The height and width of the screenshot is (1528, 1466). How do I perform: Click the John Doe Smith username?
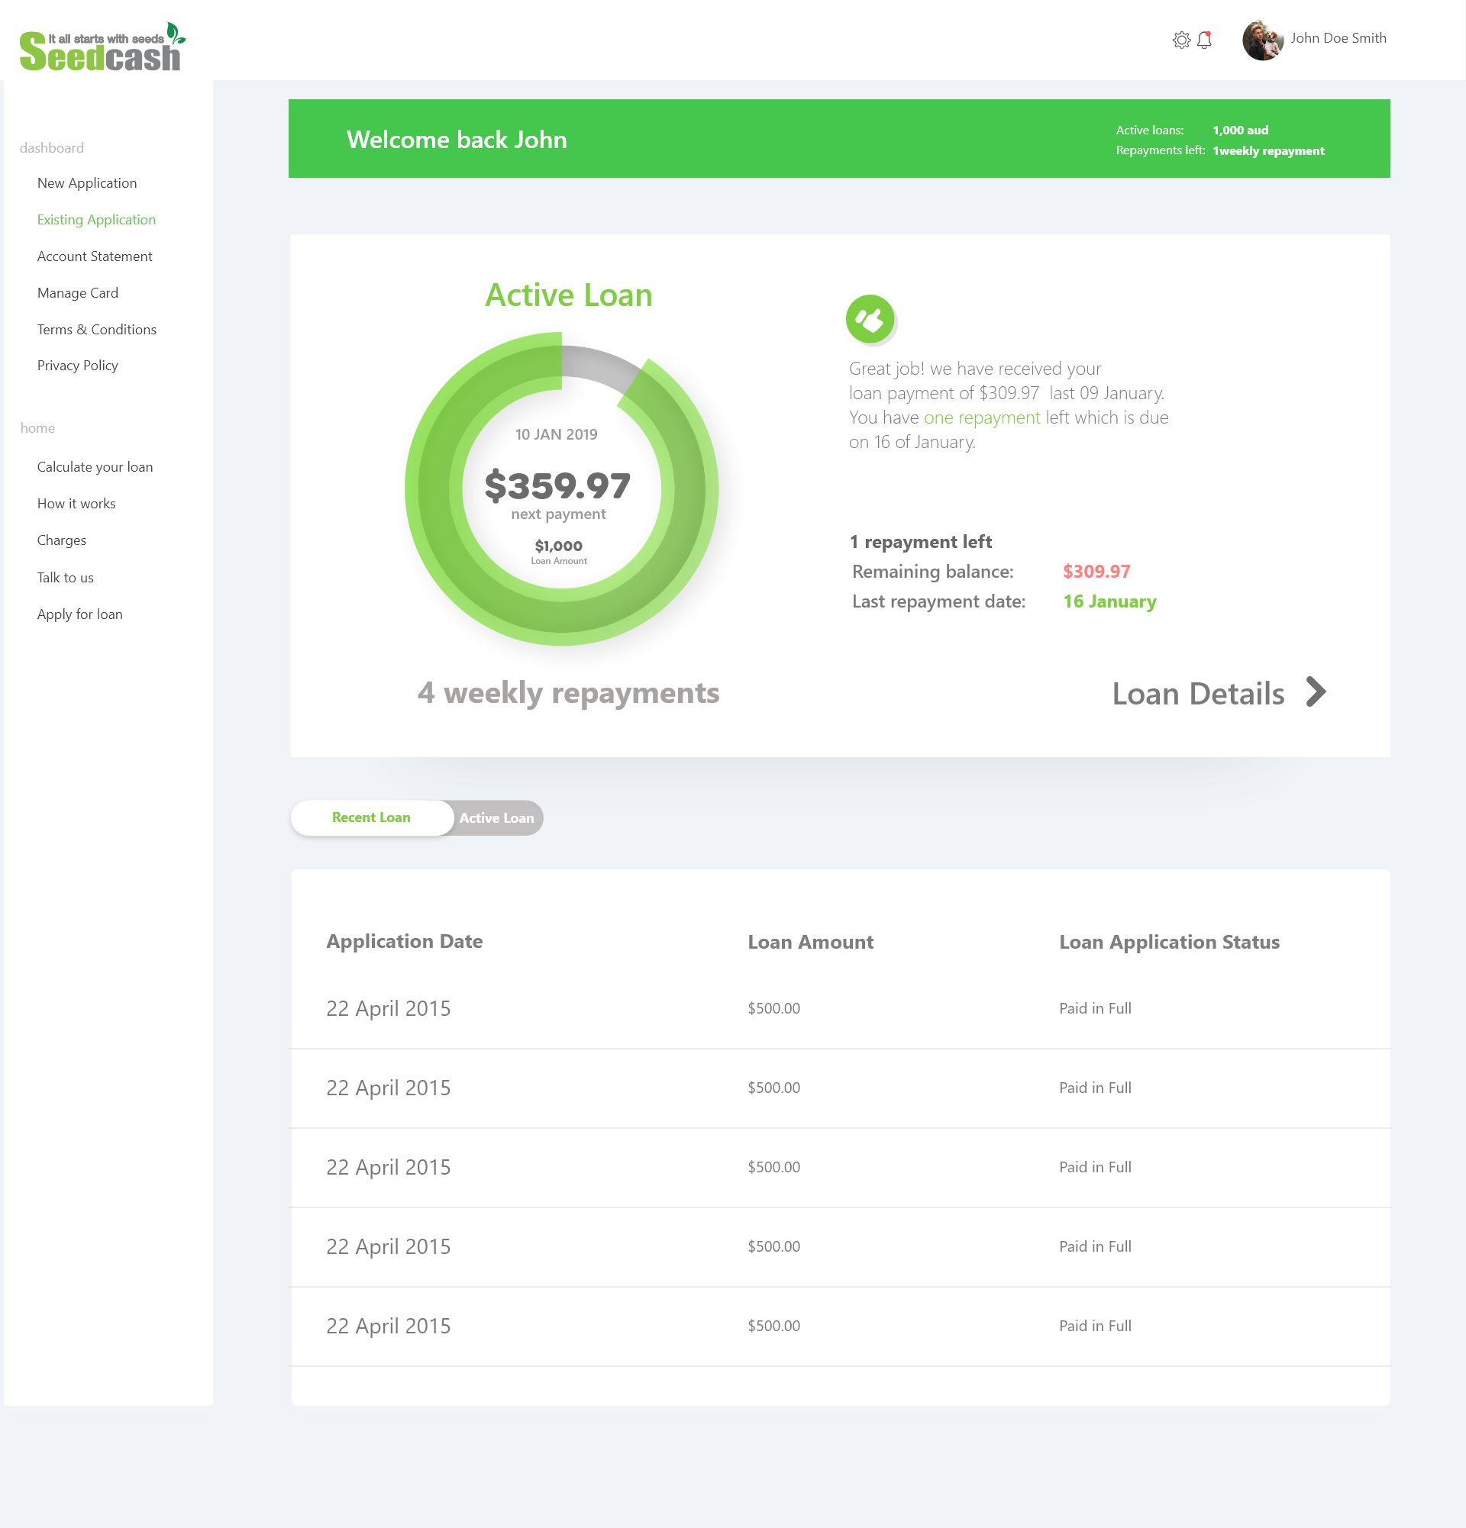[1338, 38]
